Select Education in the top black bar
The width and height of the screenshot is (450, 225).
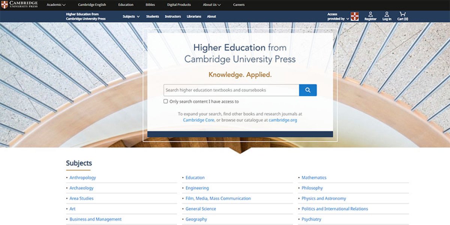pos(126,5)
